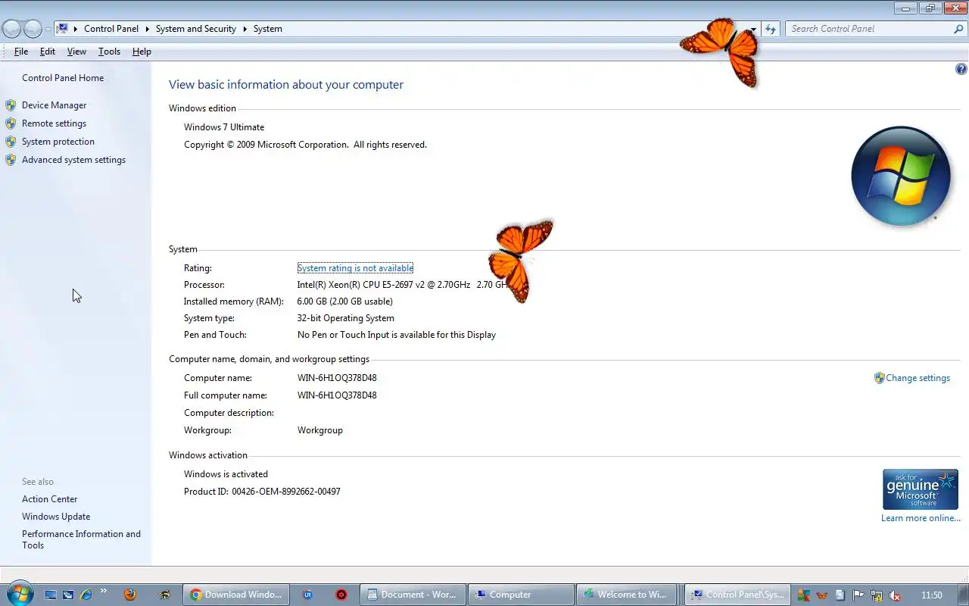The image size is (969, 606).
Task: Go to Control Panel Home
Action: (63, 78)
